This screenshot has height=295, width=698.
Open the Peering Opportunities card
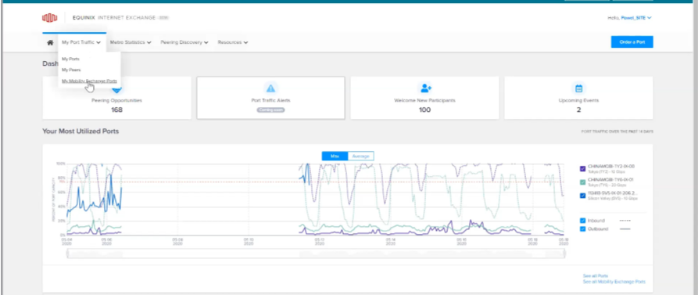[116, 98]
